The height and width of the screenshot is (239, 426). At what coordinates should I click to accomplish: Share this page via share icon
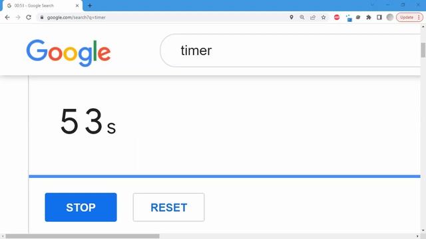(313, 17)
